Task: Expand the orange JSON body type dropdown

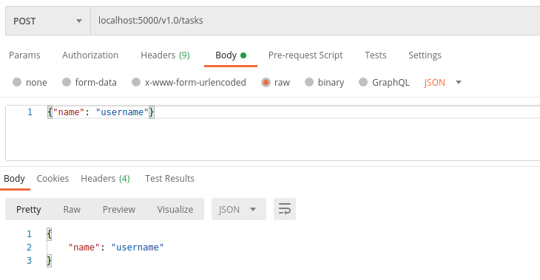Action: click(442, 83)
